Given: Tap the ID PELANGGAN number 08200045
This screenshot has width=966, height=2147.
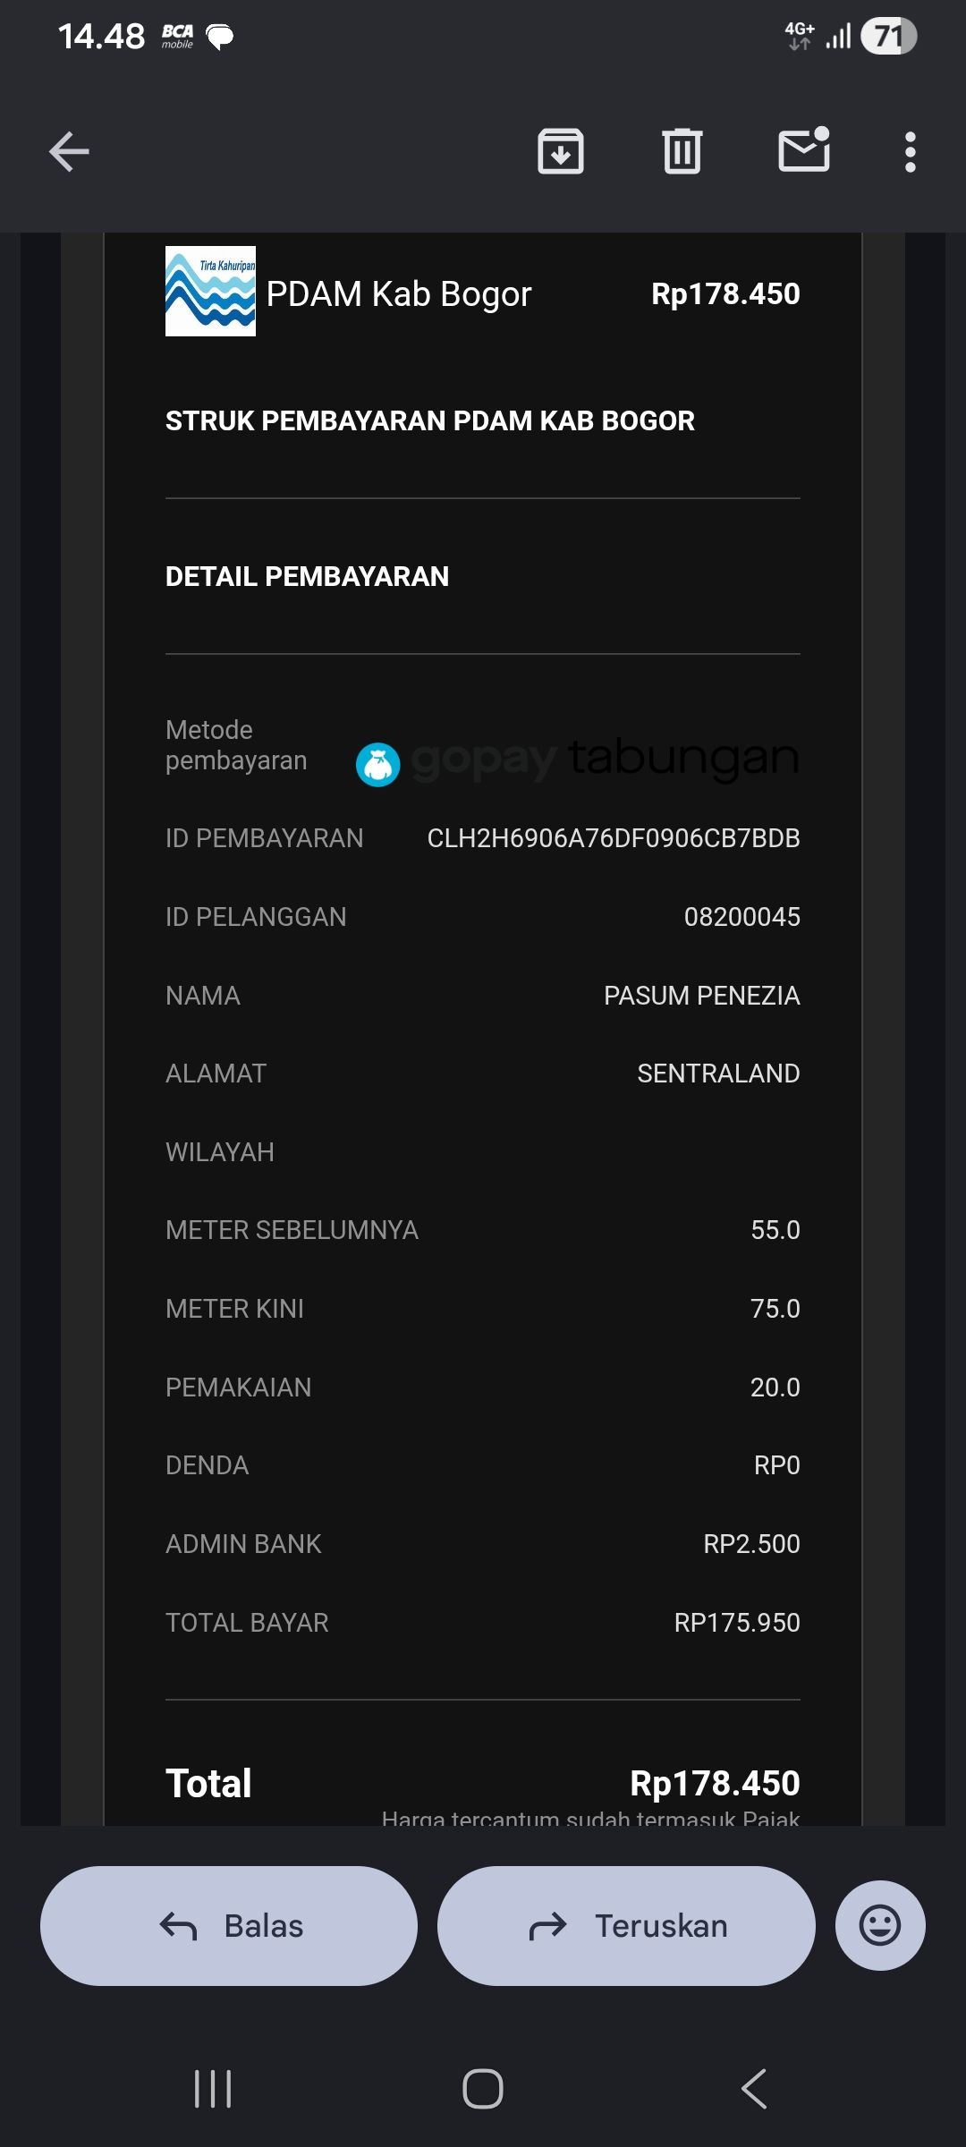Looking at the screenshot, I should [x=742, y=917].
